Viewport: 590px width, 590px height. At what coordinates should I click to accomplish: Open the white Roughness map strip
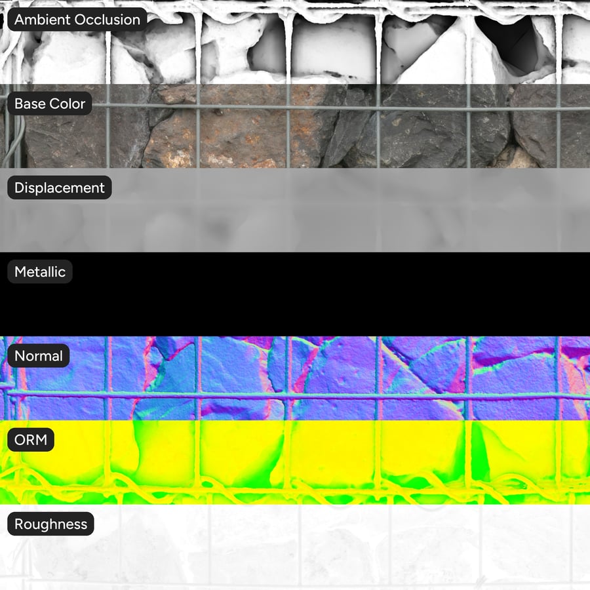295,547
